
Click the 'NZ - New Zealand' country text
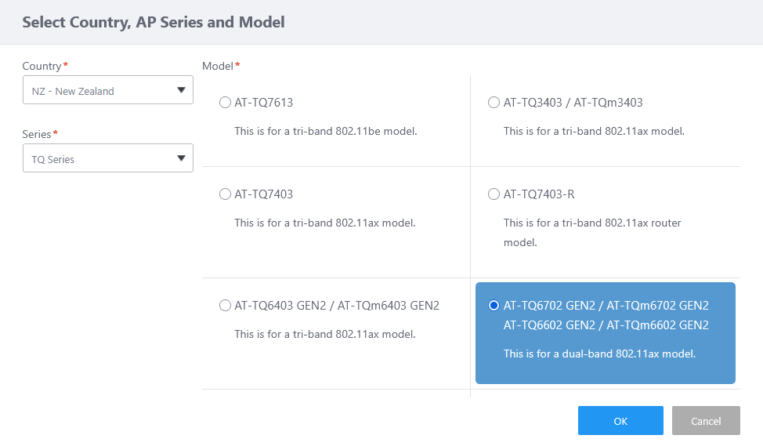pyautogui.click(x=73, y=91)
